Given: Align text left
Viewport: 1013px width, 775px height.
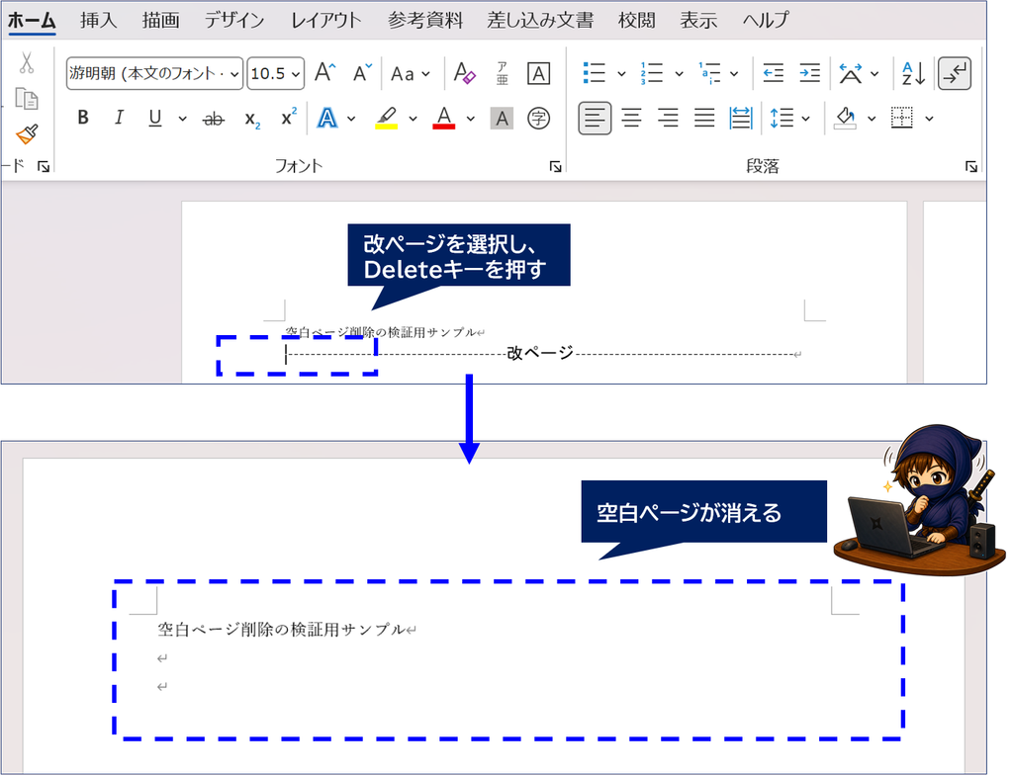Looking at the screenshot, I should [595, 119].
